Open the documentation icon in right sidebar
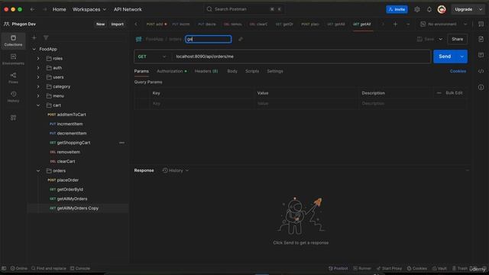 (x=481, y=39)
